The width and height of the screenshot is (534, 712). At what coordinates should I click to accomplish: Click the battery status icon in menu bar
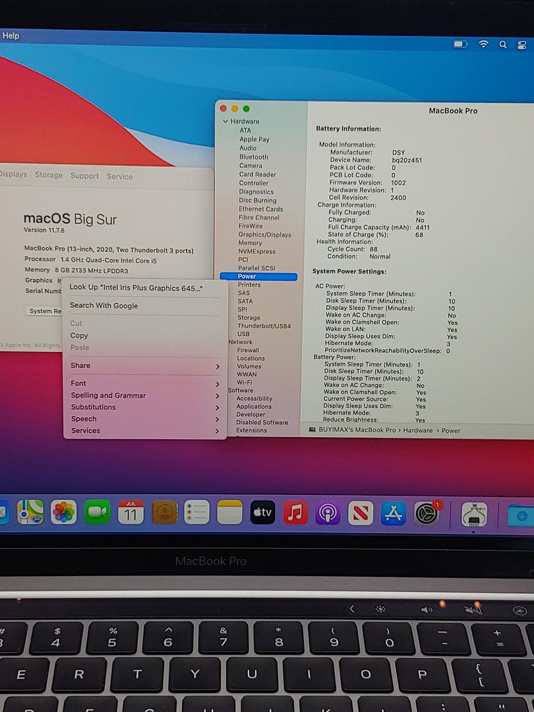460,44
